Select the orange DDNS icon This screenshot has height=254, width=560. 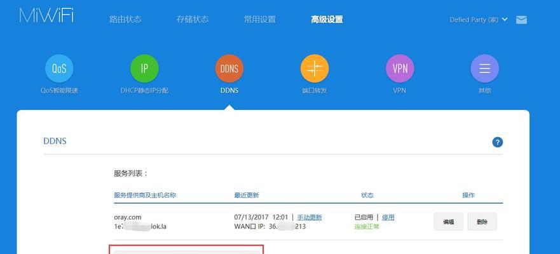229,69
